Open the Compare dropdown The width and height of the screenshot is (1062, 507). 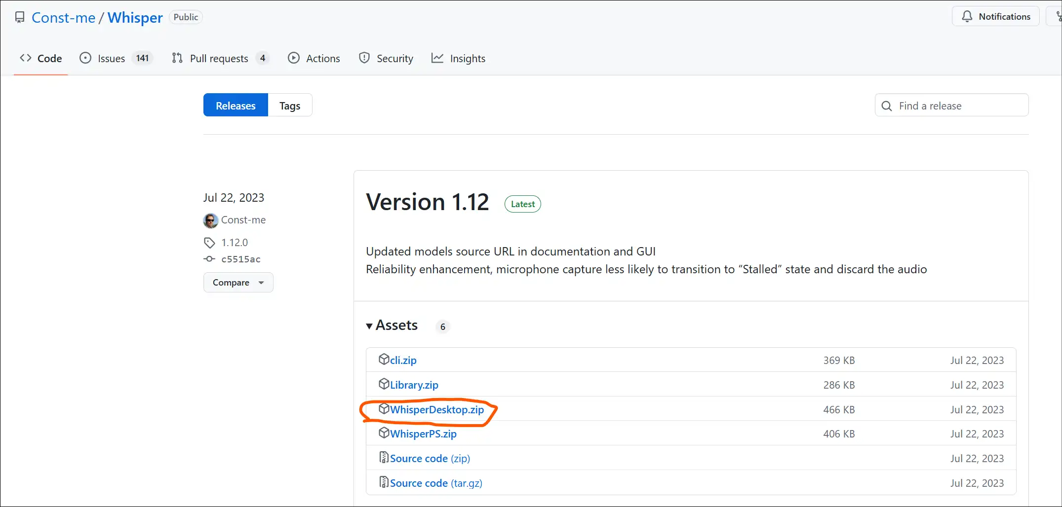[x=238, y=283]
